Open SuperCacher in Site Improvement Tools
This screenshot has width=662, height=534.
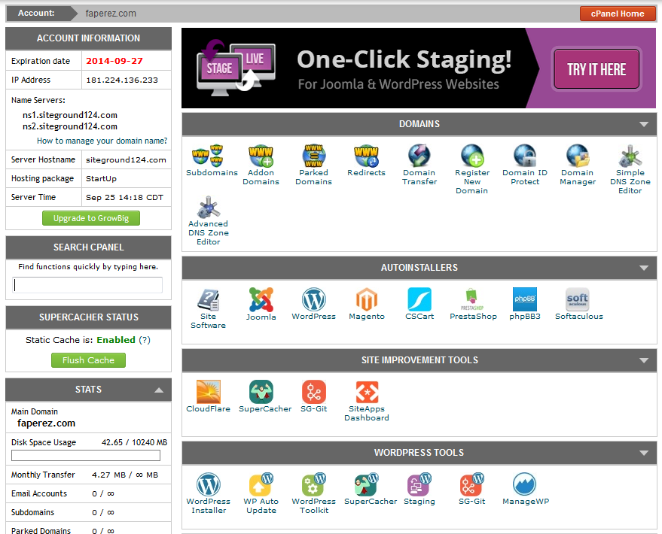pos(265,396)
